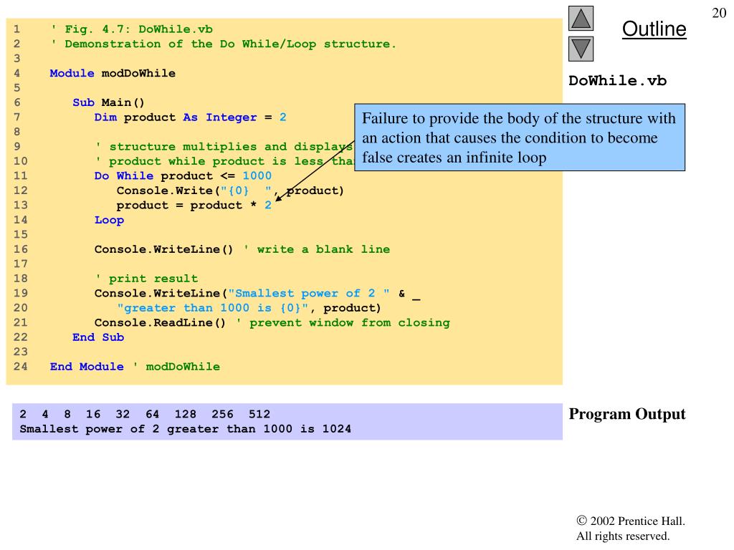Image resolution: width=734 pixels, height=550 pixels.
Task: Select the 'modDoWhile' trailing comment on line 24
Action: pos(177,367)
